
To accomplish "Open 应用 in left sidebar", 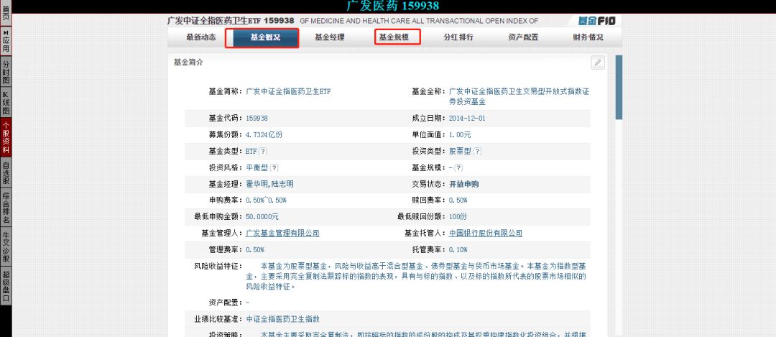I will [x=6, y=41].
